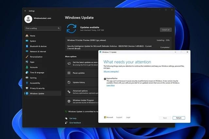Open the Pause updates option
Viewport: 209px width, 139px height.
[82, 73]
